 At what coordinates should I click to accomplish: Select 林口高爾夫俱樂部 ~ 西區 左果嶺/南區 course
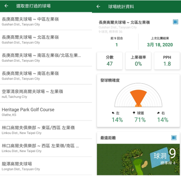click(46, 148)
